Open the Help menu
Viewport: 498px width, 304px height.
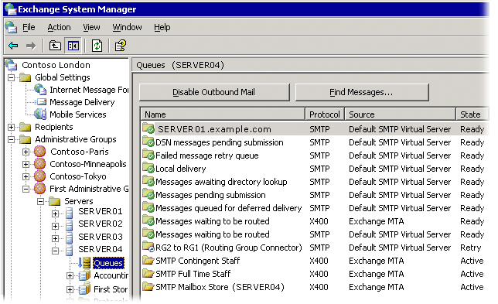click(x=162, y=27)
